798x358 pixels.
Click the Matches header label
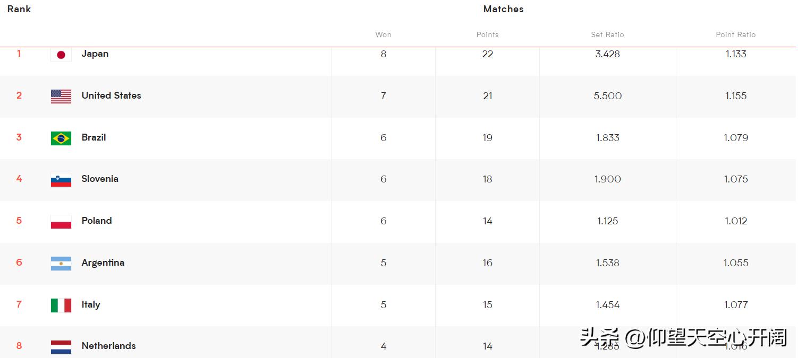coord(504,9)
